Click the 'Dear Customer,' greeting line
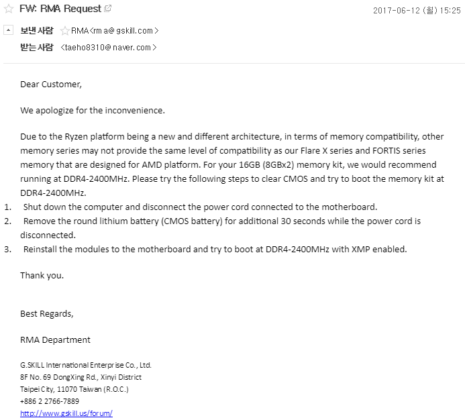The width and height of the screenshot is (465, 420). (51, 85)
